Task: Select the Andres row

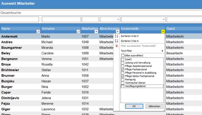Action: point(57,42)
